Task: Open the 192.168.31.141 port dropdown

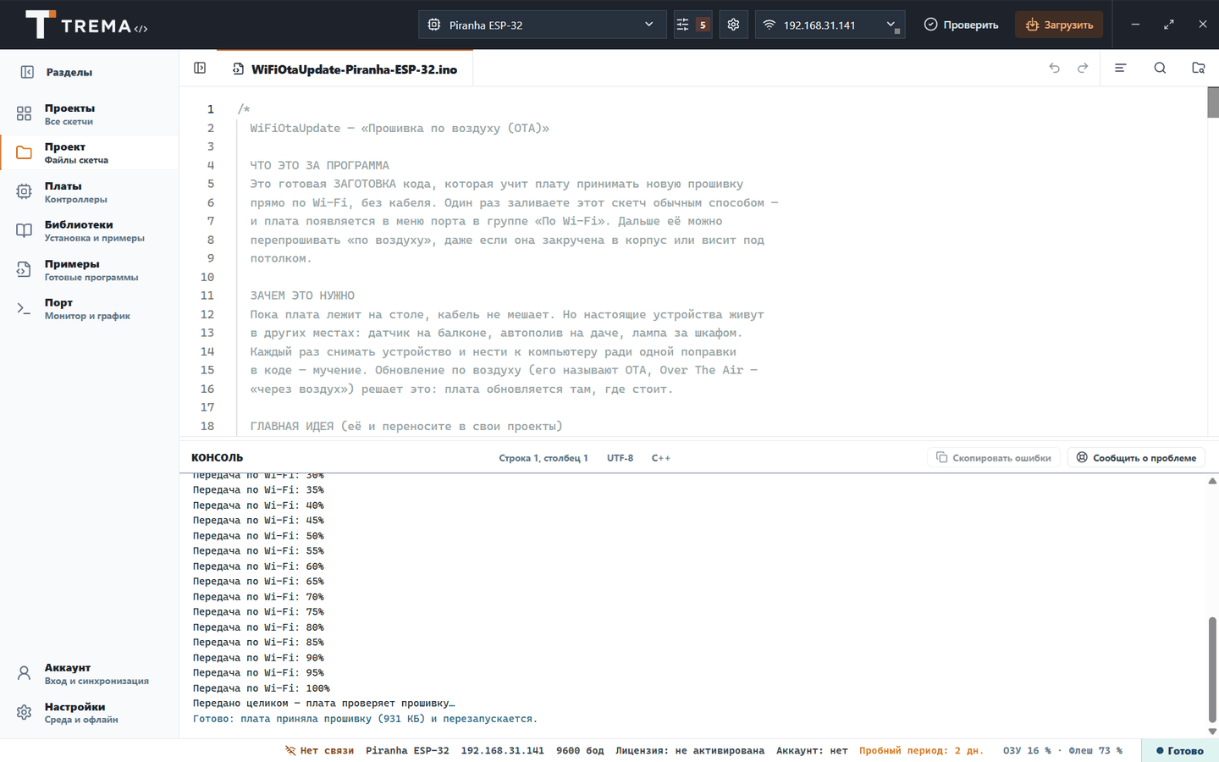Action: (x=830, y=25)
